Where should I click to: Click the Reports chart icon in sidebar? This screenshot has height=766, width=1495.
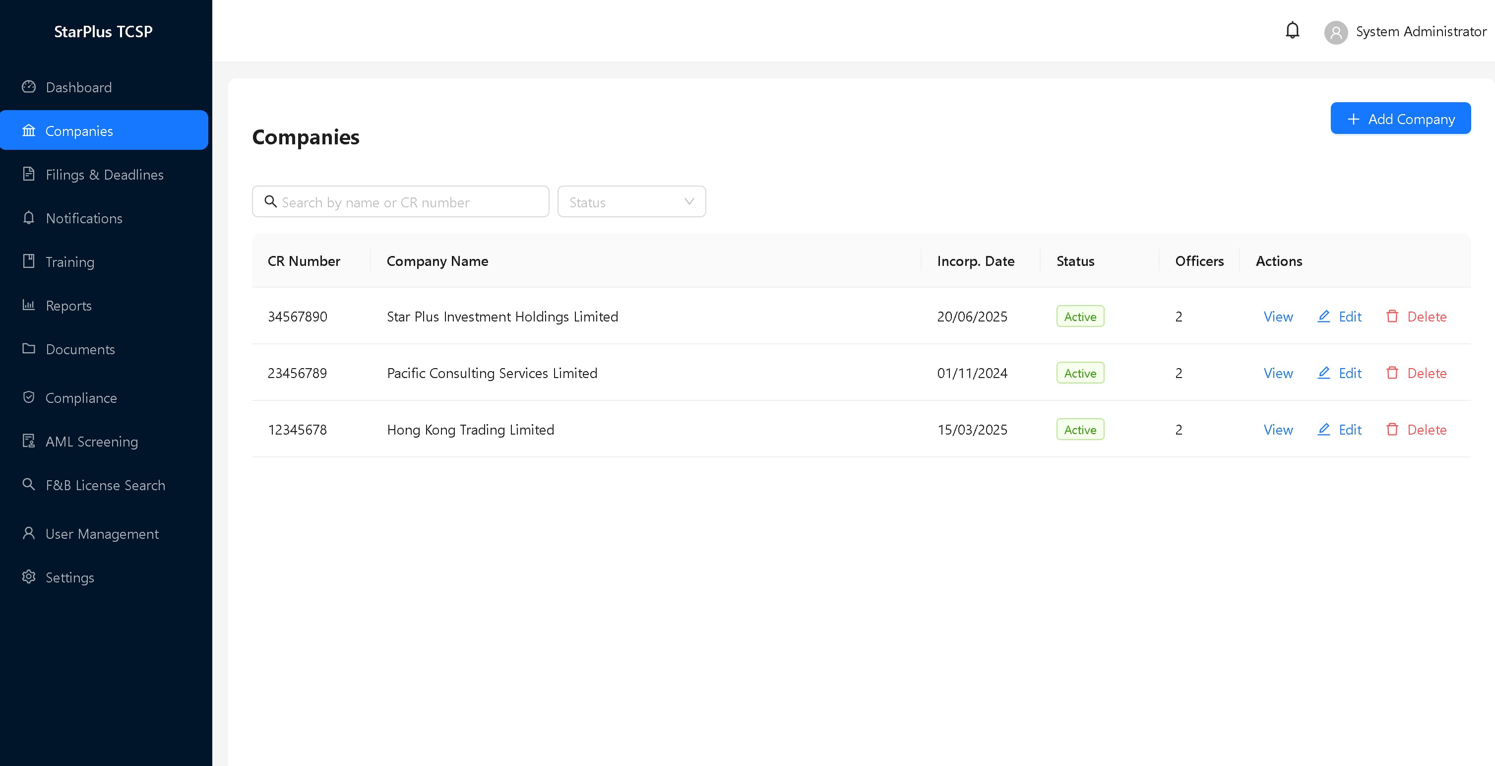(28, 305)
